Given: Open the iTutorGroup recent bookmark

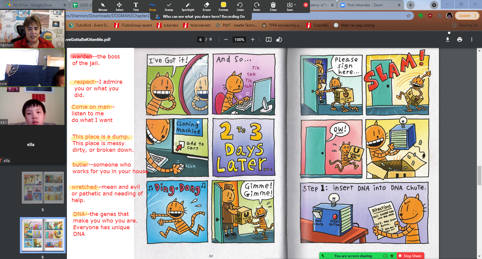Looking at the screenshot, I should pyautogui.click(x=133, y=25).
